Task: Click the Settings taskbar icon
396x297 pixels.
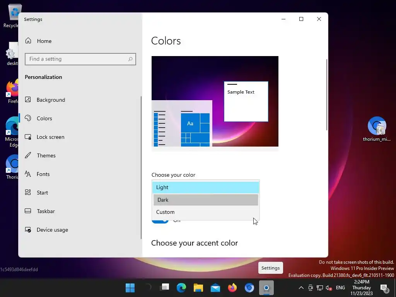Action: pyautogui.click(x=266, y=288)
